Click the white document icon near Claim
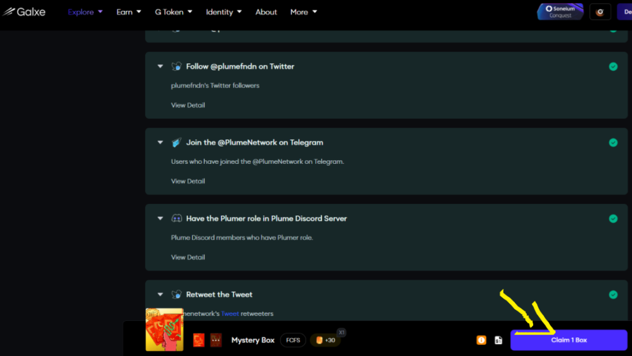 [x=498, y=340]
